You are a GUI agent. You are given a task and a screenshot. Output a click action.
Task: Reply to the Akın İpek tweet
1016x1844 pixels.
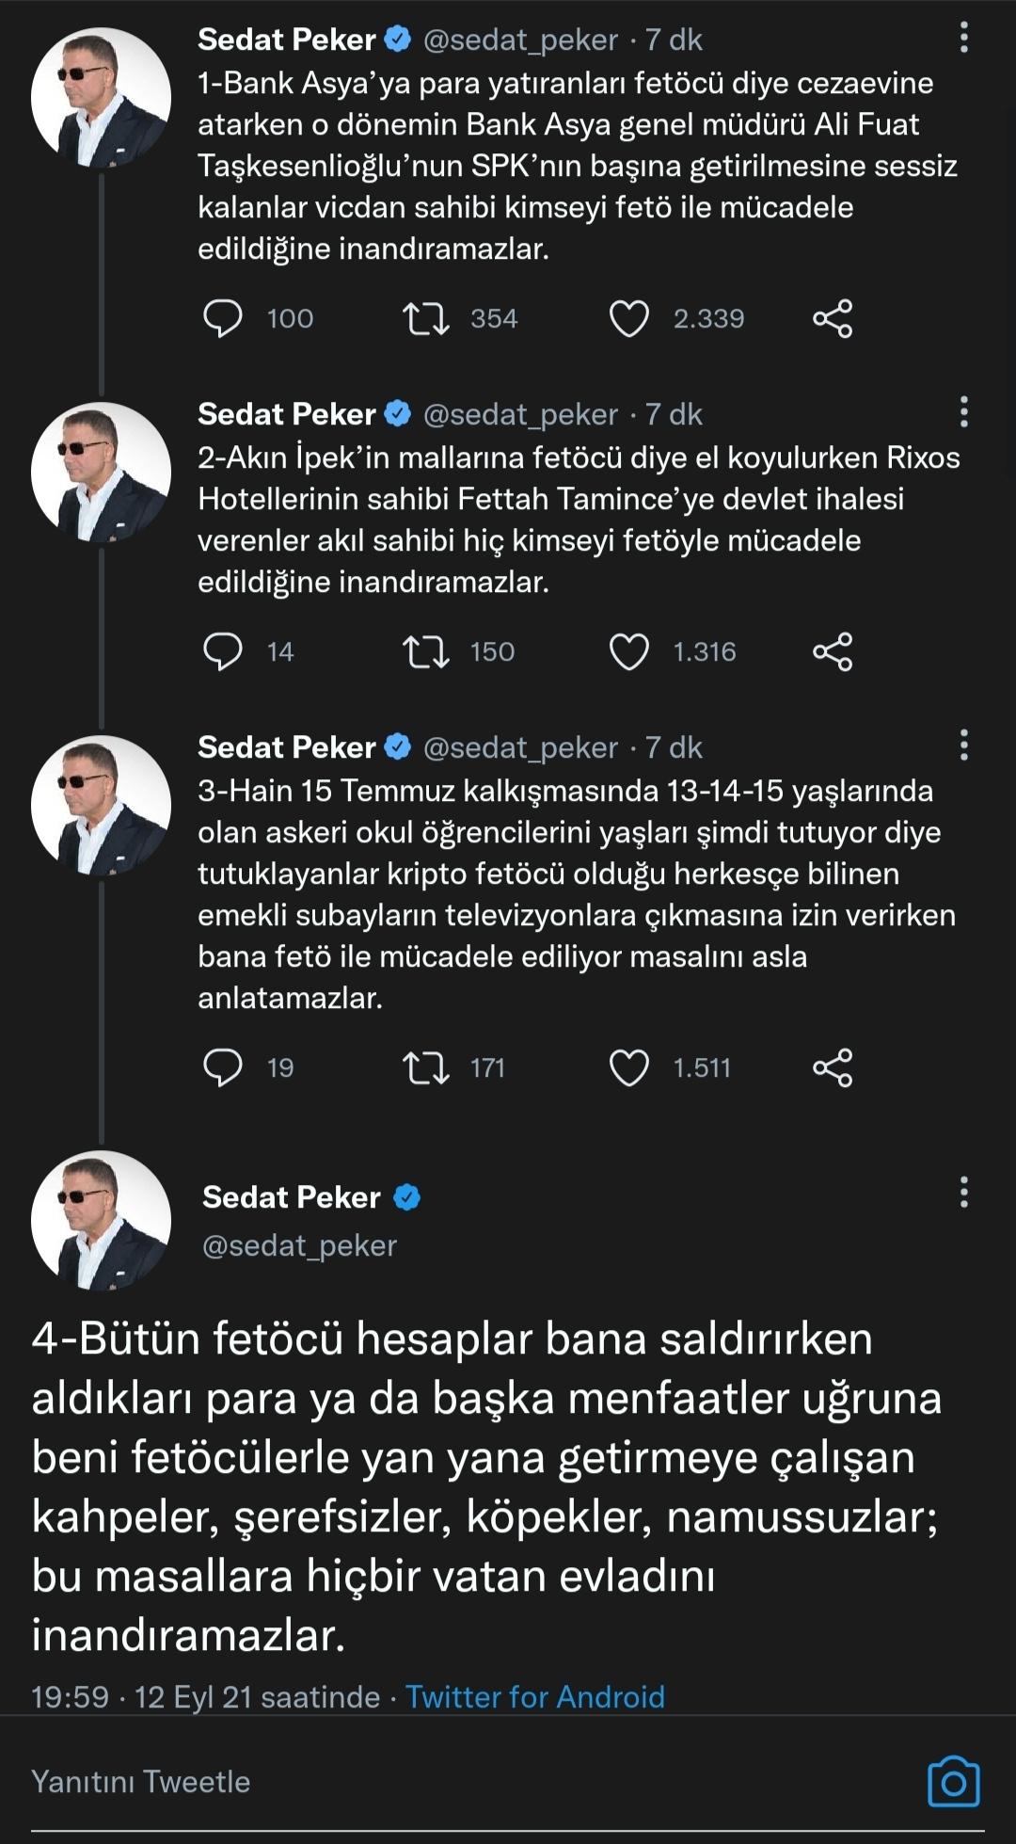point(223,651)
